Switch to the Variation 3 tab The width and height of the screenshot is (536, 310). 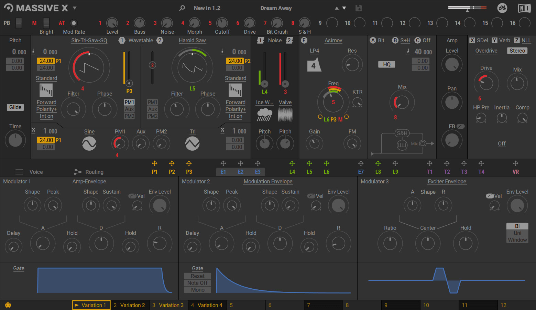(168, 305)
